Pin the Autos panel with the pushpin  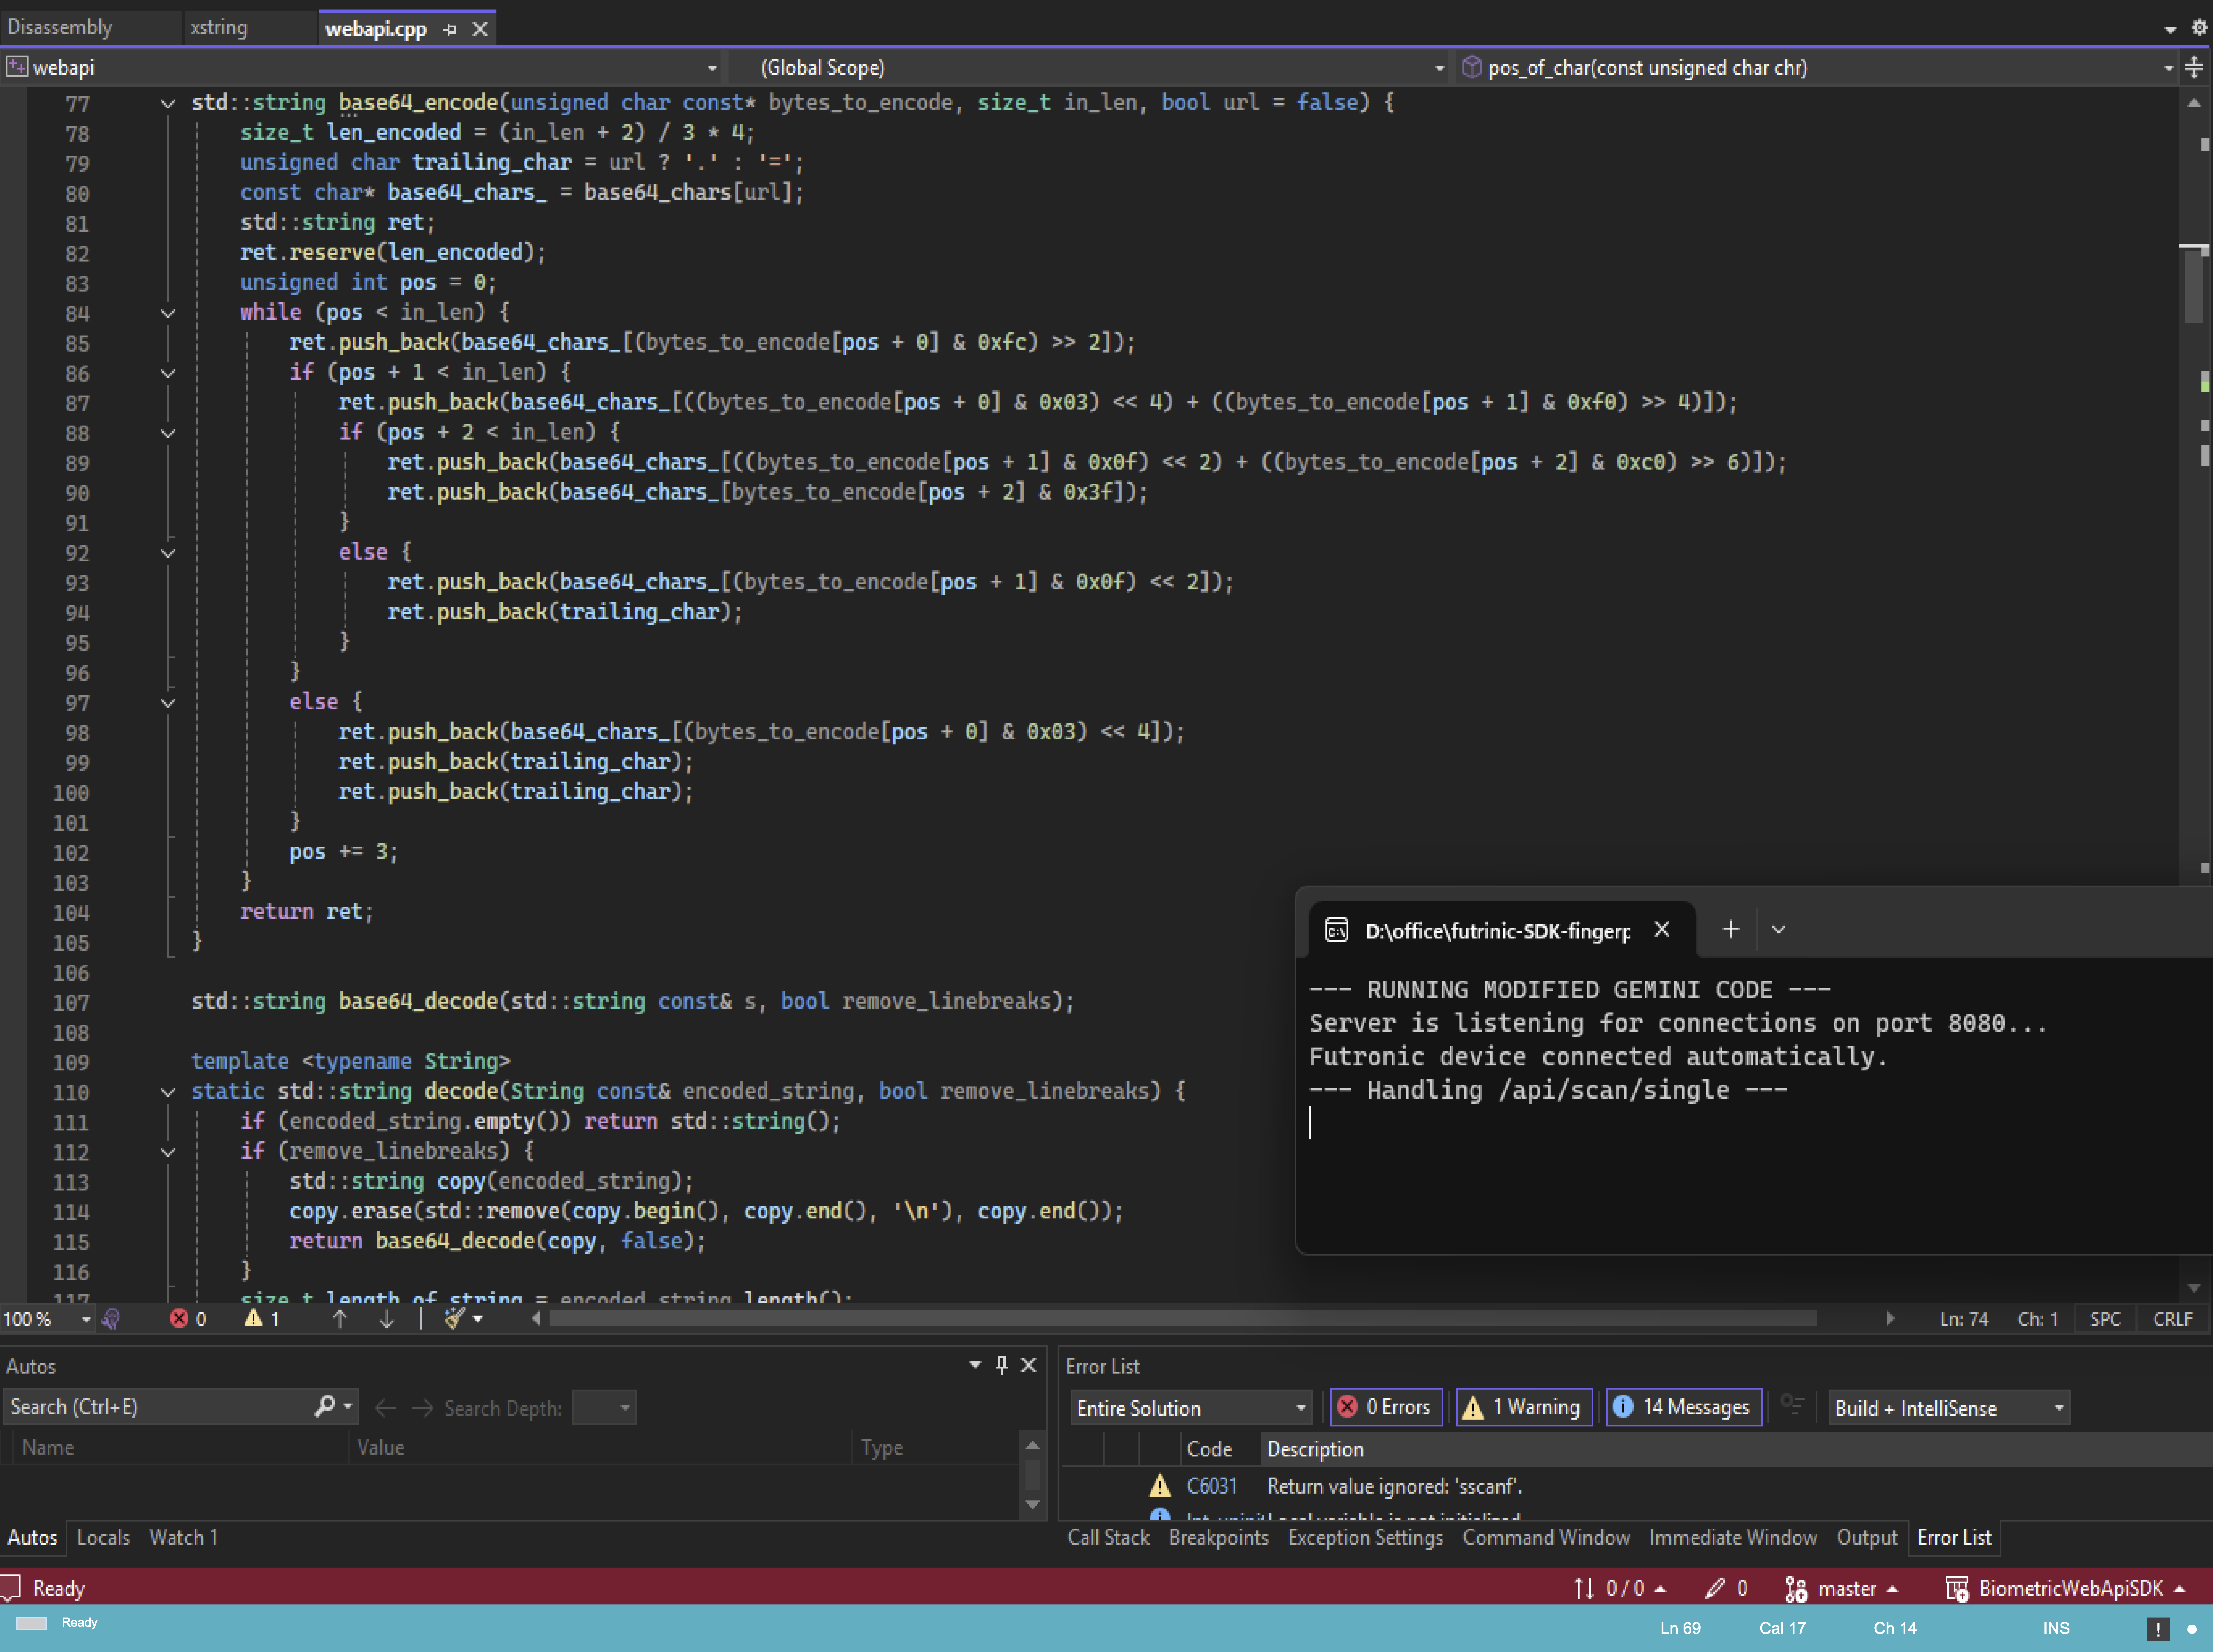[1002, 1365]
